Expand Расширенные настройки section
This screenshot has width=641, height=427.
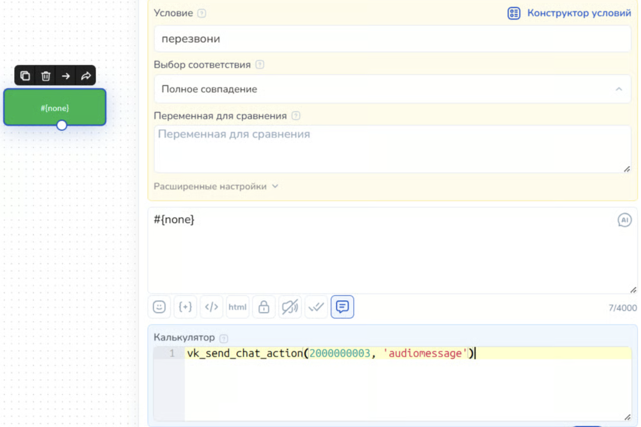[x=216, y=187]
